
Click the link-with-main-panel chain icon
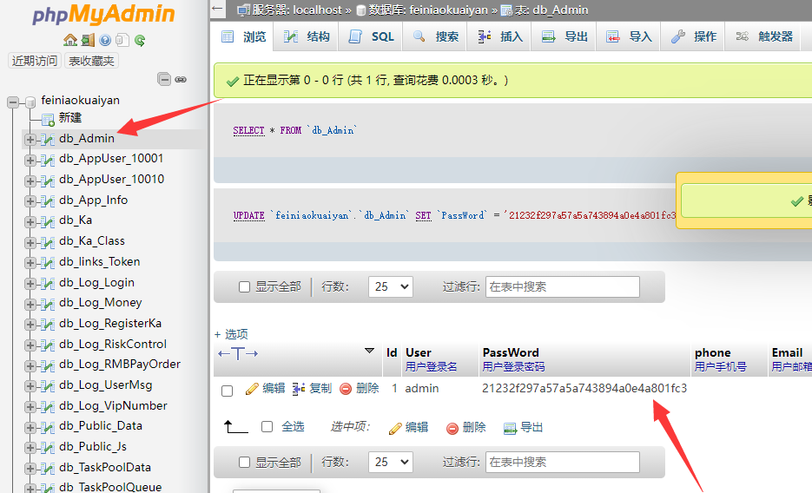pos(181,79)
